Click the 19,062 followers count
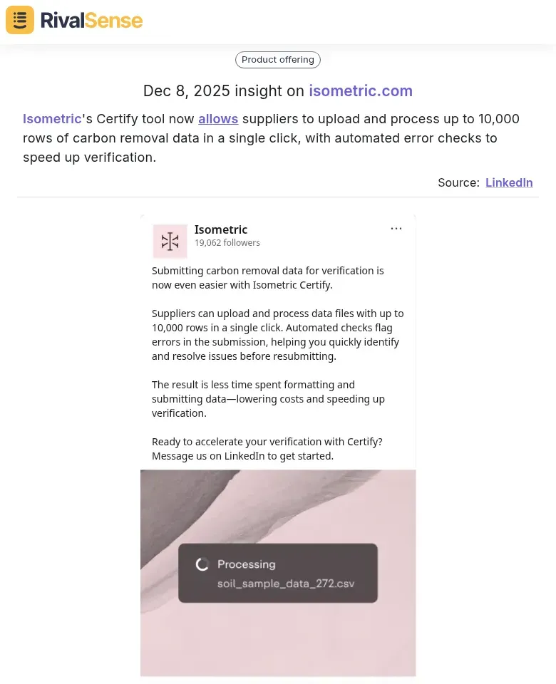 coord(227,243)
